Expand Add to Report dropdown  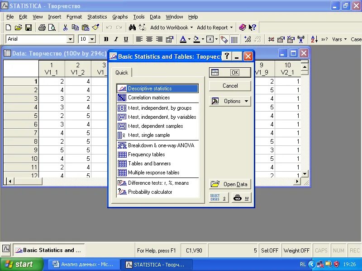[231, 28]
